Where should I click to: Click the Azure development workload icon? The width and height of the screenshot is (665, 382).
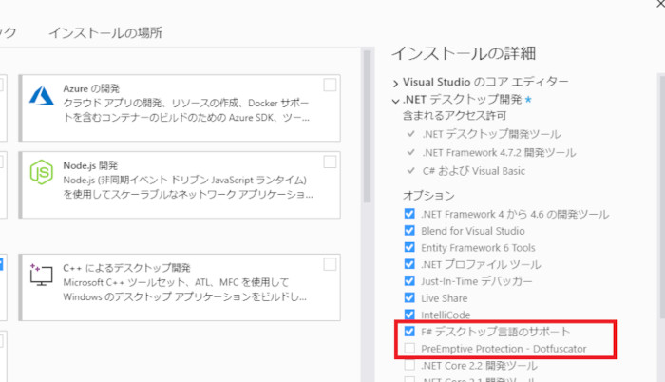[x=42, y=95]
